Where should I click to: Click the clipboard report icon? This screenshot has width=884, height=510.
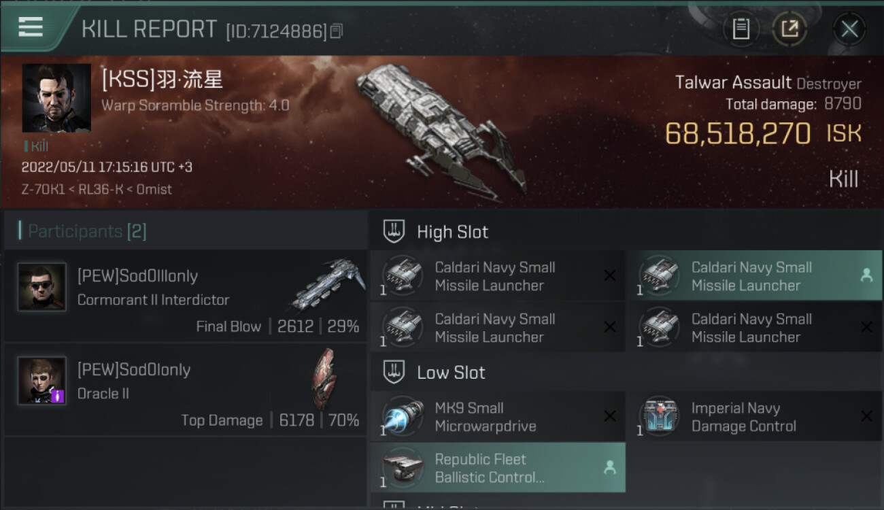point(741,29)
